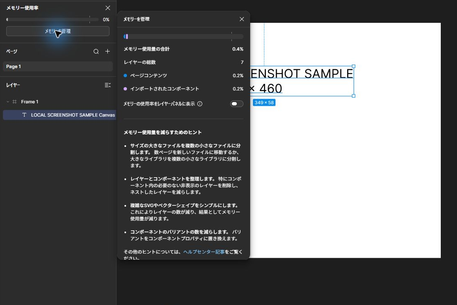Click the text layer T icon

tap(24, 115)
